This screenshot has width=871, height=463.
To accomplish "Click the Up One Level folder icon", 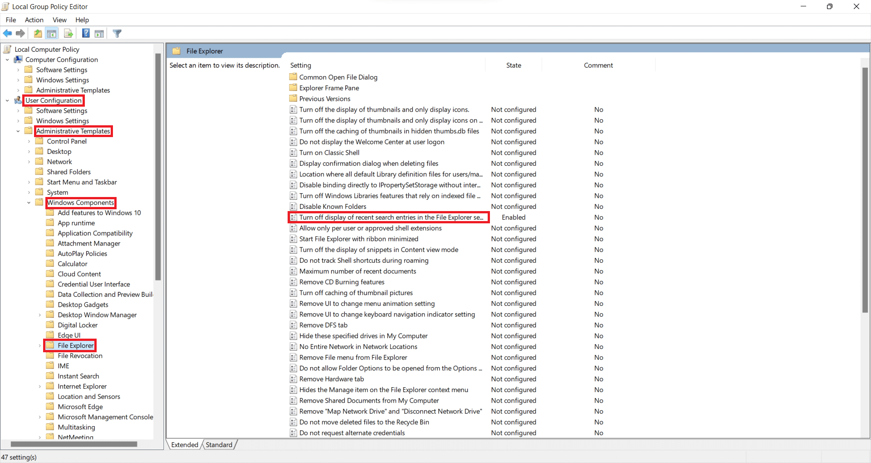I will tap(38, 34).
